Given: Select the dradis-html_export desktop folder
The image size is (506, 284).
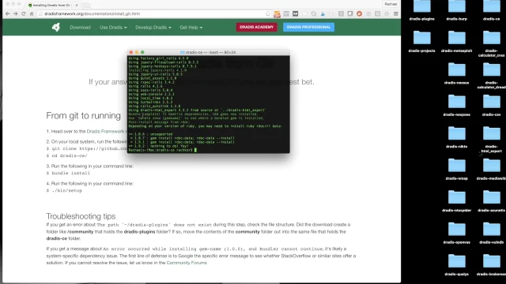Looking at the screenshot, I should pyautogui.click(x=492, y=140).
